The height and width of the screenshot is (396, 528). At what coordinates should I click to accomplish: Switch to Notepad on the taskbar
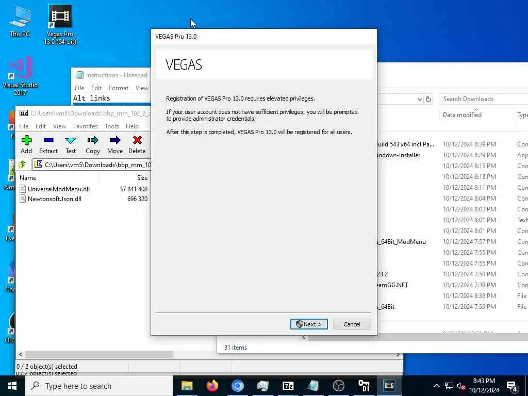pos(313,386)
